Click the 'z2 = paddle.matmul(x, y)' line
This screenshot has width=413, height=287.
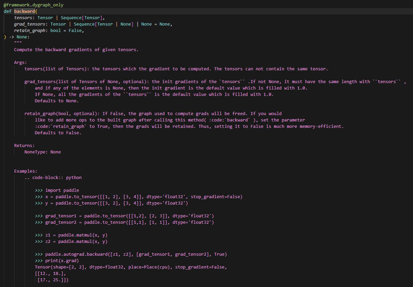point(76,242)
